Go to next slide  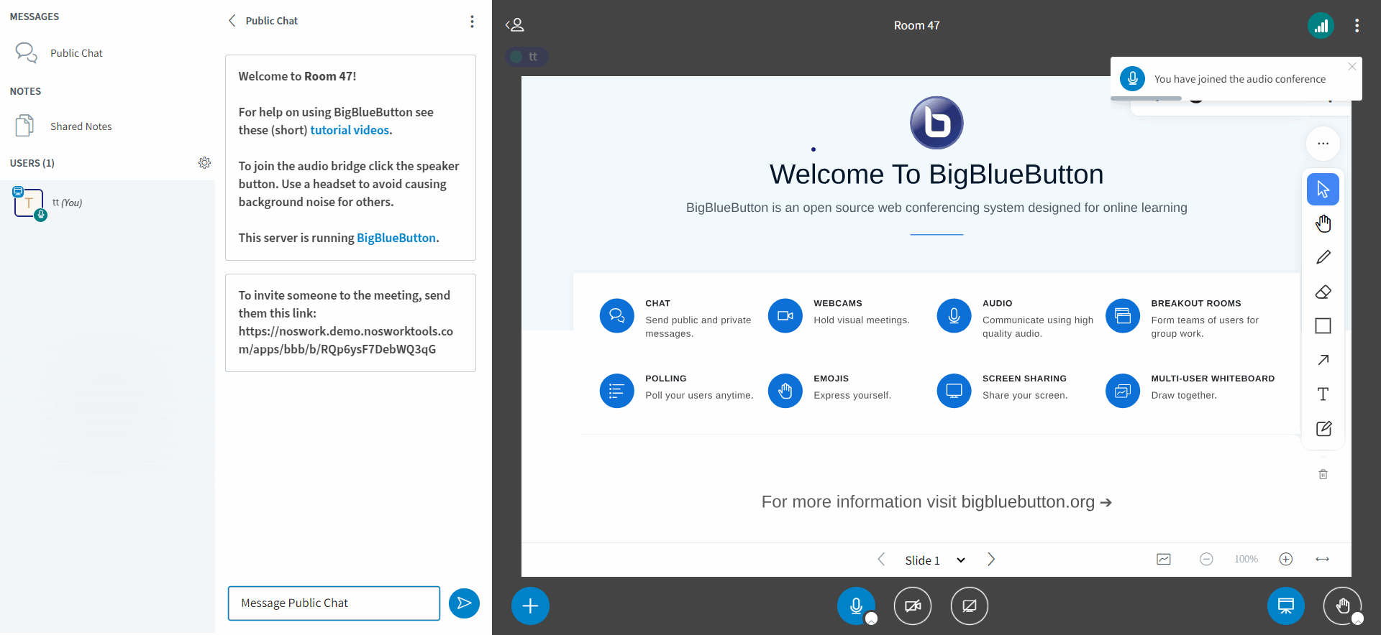(x=991, y=560)
